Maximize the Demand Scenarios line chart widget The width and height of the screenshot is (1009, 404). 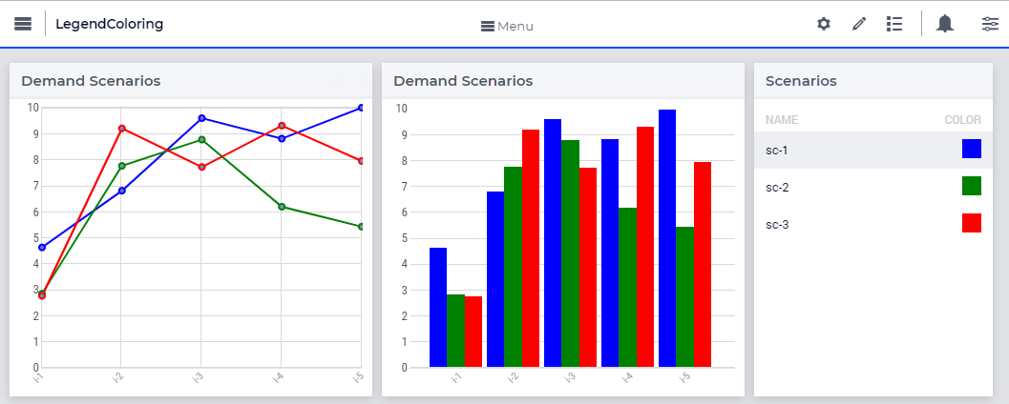(x=338, y=80)
